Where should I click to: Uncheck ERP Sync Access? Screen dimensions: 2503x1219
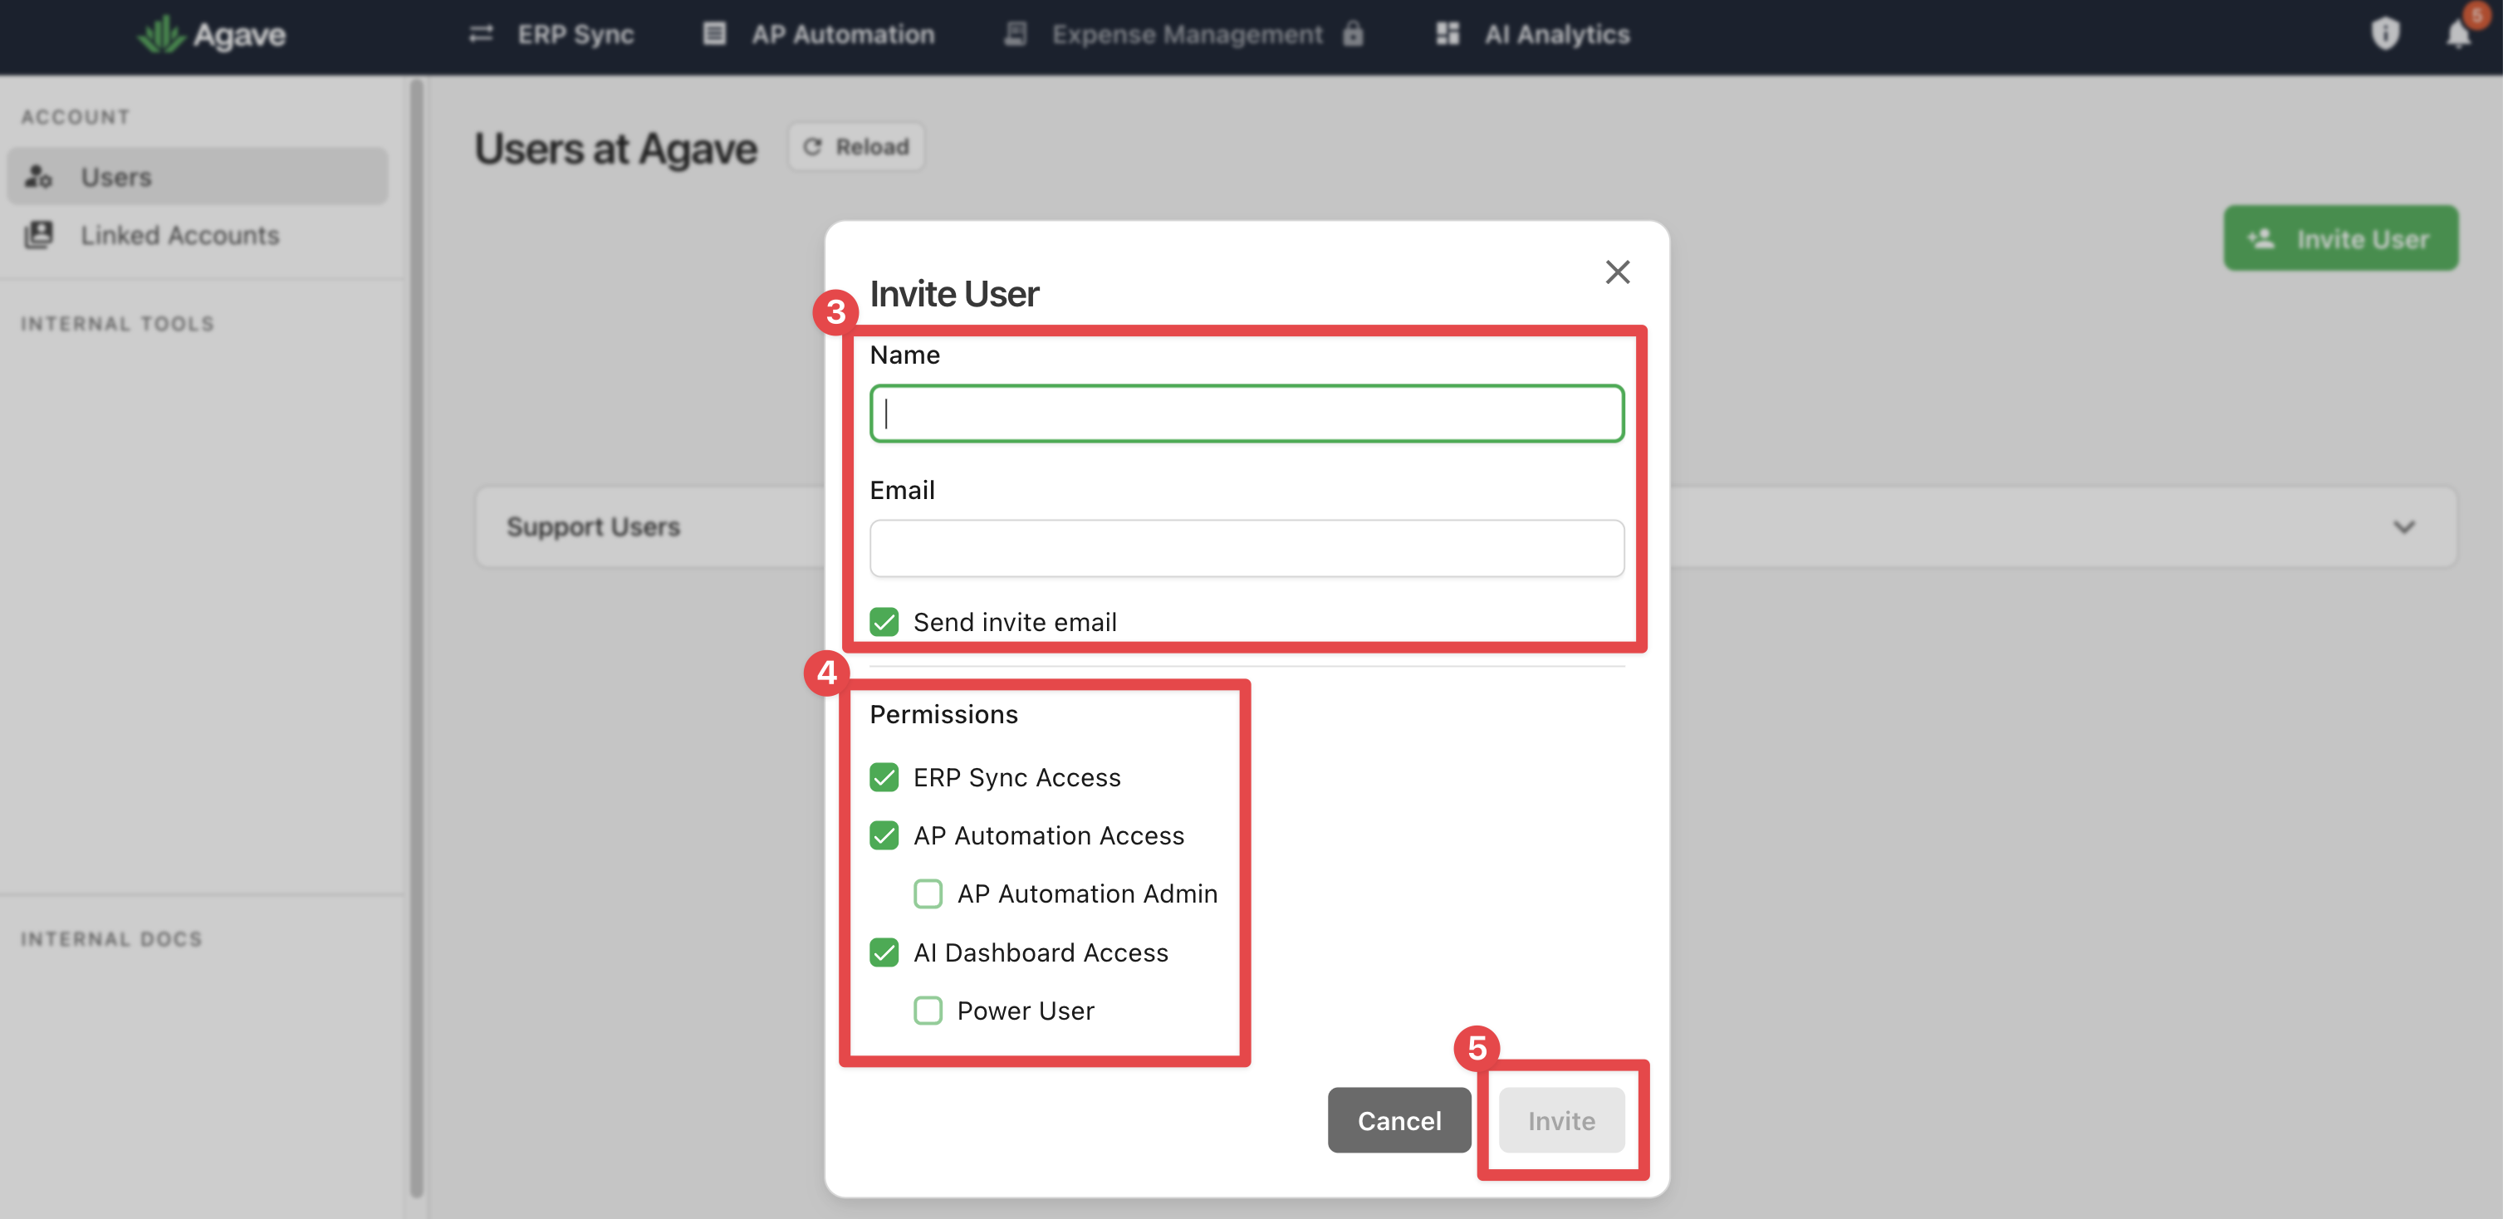tap(884, 777)
